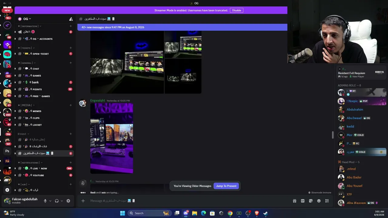Create channel in MEDIA category
The image size is (388, 218).
(x=71, y=105)
